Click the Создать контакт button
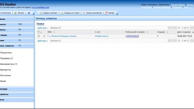This screenshot has width=194, height=109. [48, 13]
